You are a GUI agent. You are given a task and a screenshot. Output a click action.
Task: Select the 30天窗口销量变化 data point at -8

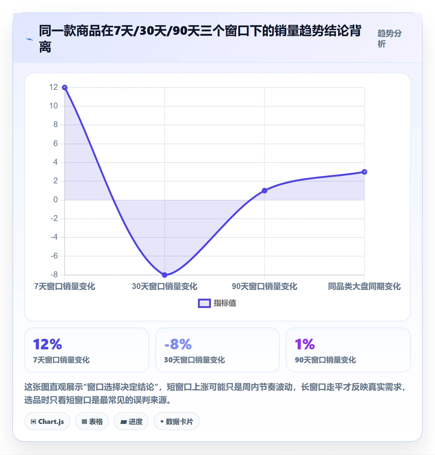point(165,275)
